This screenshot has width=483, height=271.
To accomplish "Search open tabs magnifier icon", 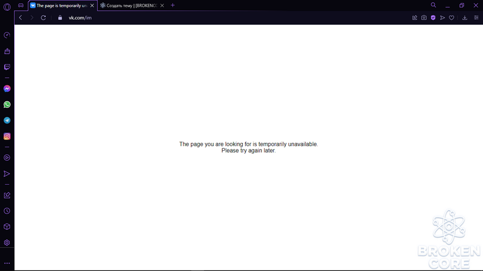I will [x=433, y=5].
